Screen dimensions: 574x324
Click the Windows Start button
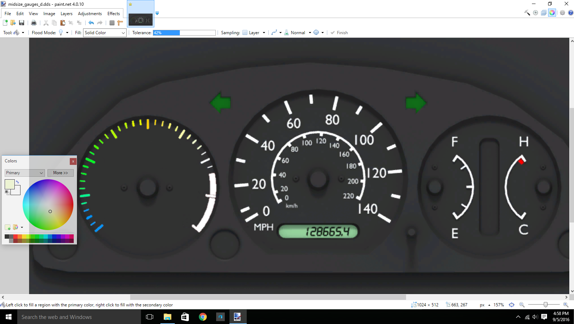[x=9, y=317]
